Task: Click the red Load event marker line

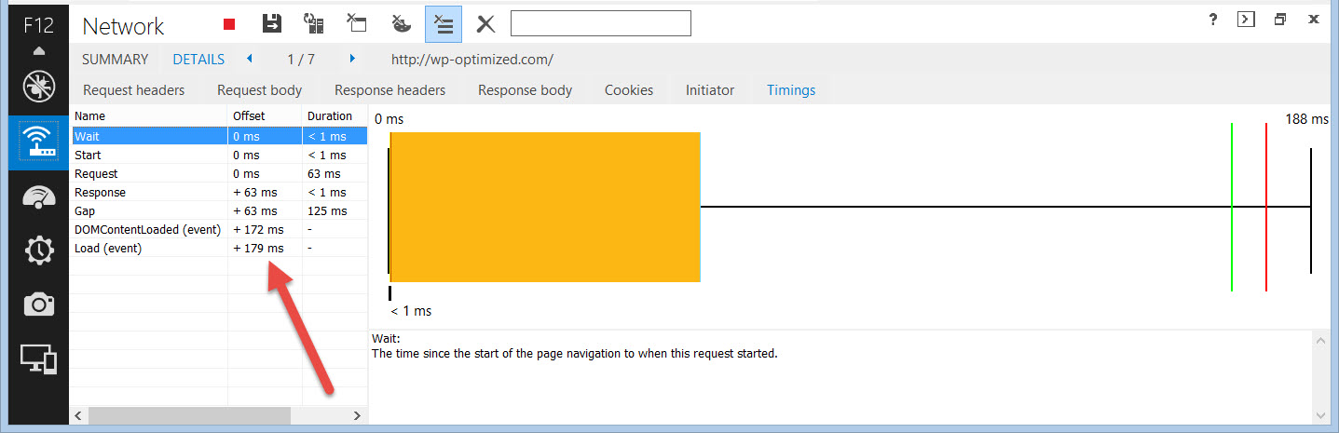Action: (x=1266, y=207)
